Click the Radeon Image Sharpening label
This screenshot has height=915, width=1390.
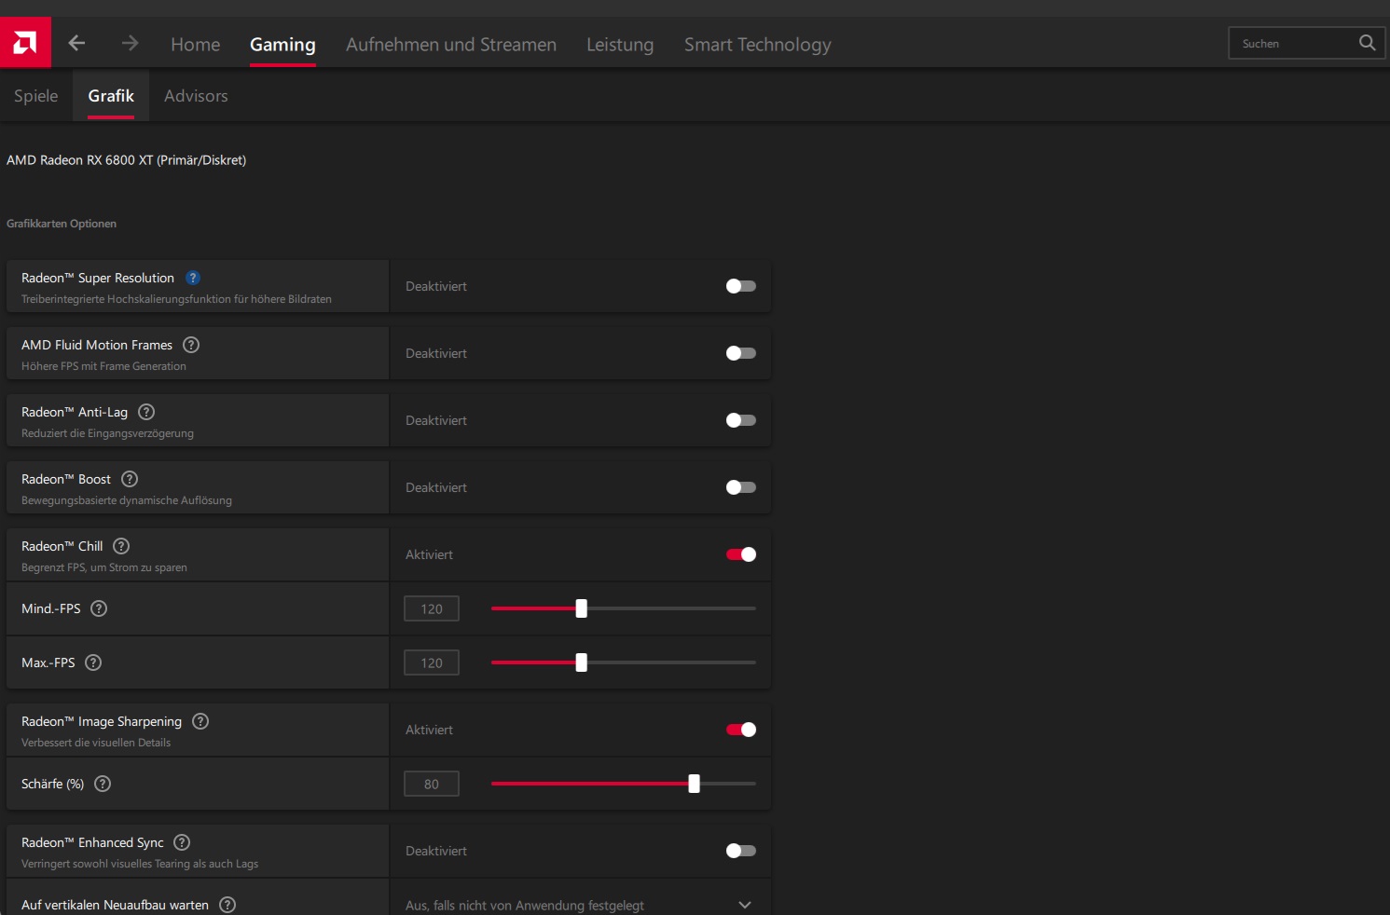click(102, 721)
